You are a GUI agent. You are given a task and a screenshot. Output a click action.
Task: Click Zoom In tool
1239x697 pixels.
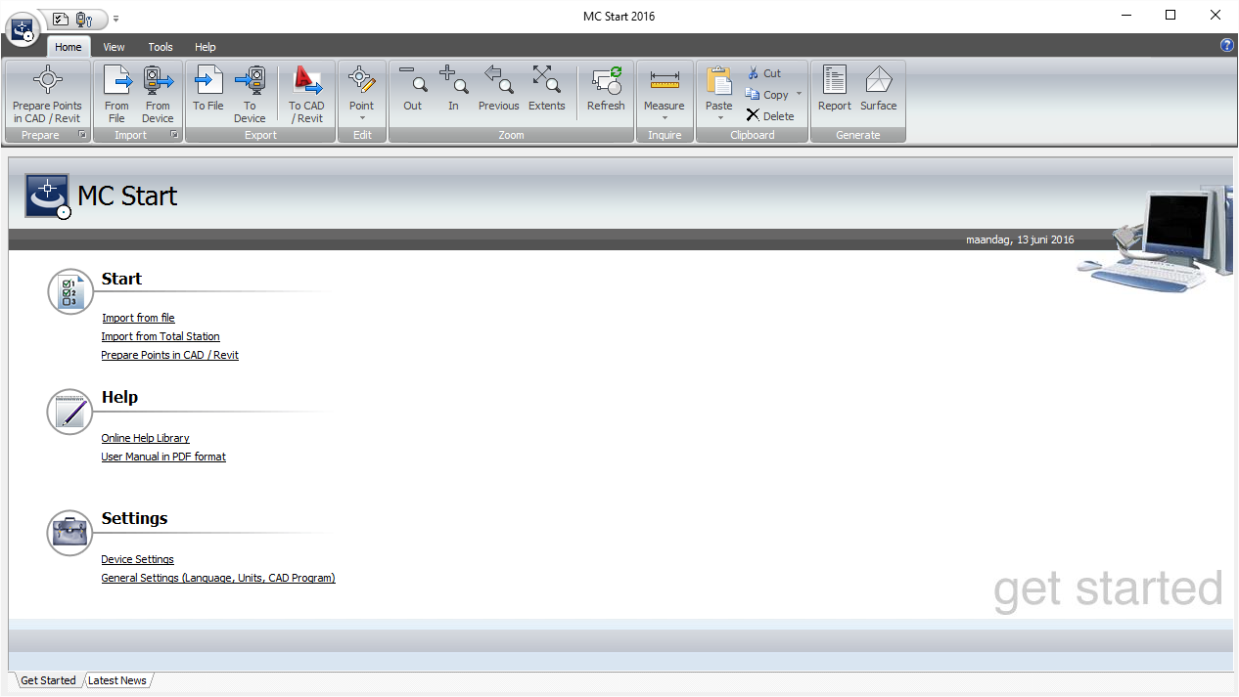[x=453, y=89]
